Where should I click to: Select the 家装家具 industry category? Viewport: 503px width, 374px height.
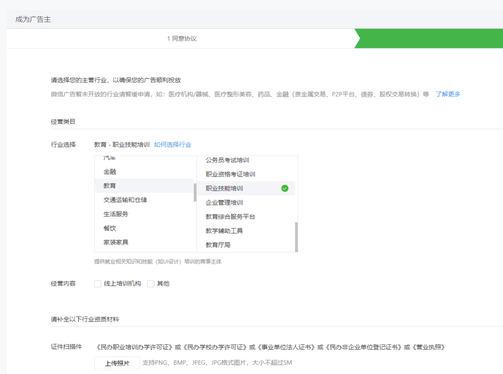click(x=144, y=242)
